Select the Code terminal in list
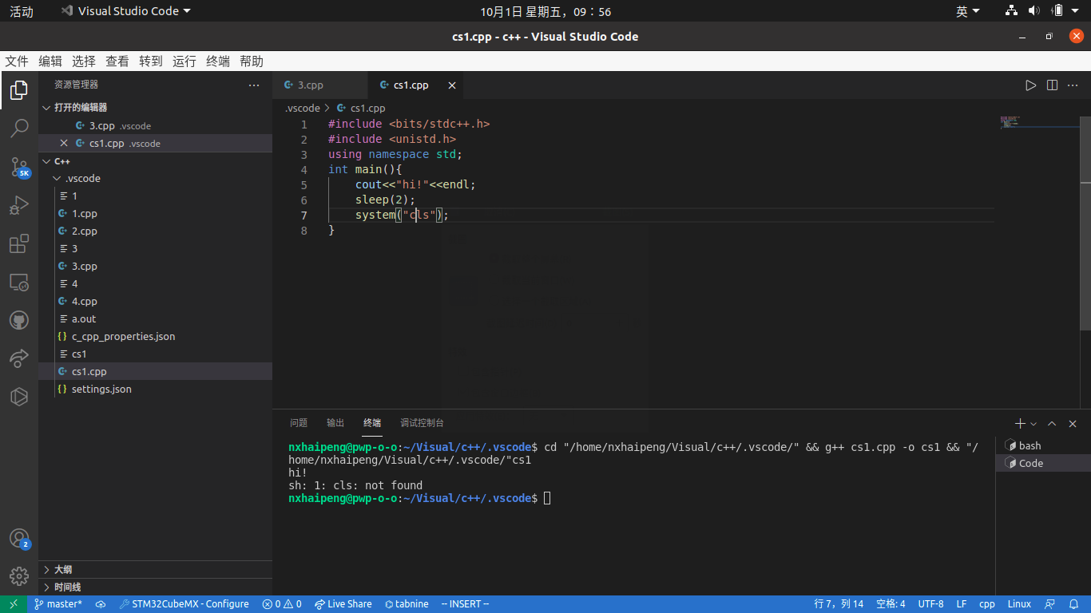The height and width of the screenshot is (613, 1091). pos(1043,464)
